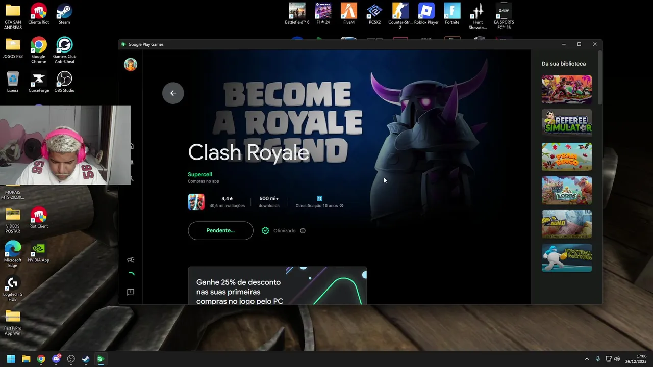
Task: Open FiveM desktop shortcut
Action: point(349,14)
